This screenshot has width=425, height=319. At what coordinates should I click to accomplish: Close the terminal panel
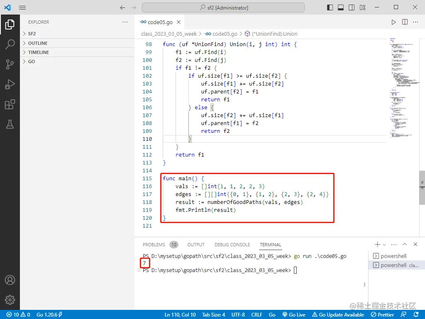(x=415, y=244)
